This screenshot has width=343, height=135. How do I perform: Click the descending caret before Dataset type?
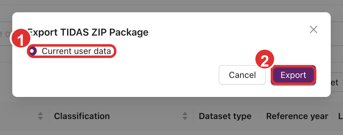(x=185, y=118)
